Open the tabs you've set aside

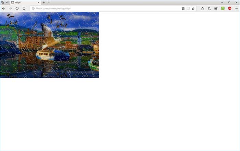tap(3, 2)
